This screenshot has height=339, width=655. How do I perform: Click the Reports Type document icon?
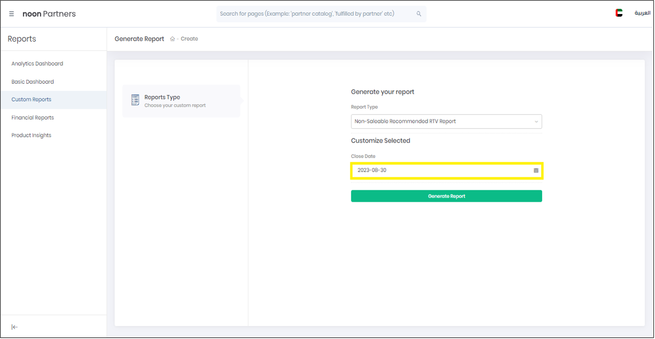[135, 100]
